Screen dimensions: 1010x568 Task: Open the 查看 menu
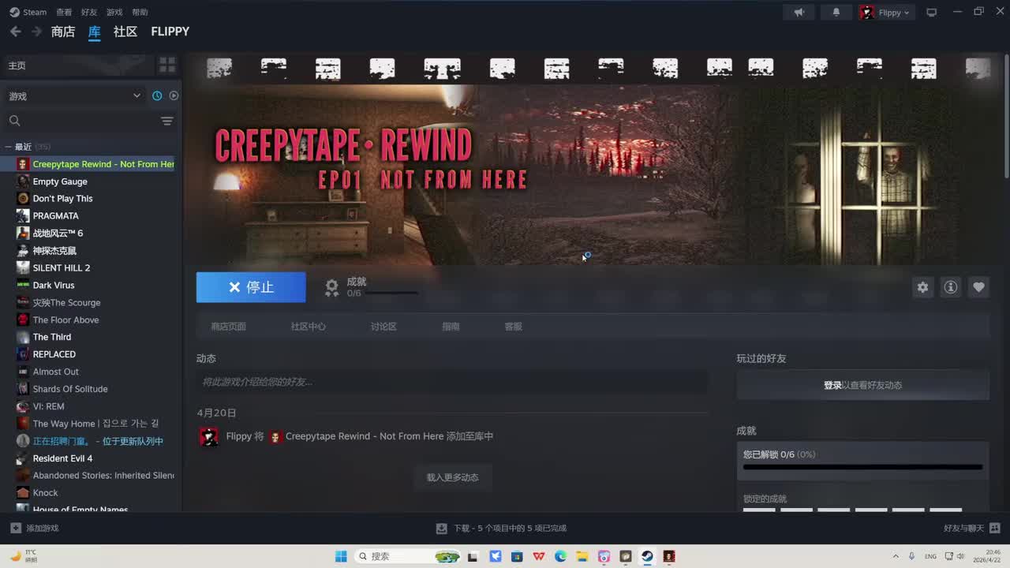pos(64,13)
